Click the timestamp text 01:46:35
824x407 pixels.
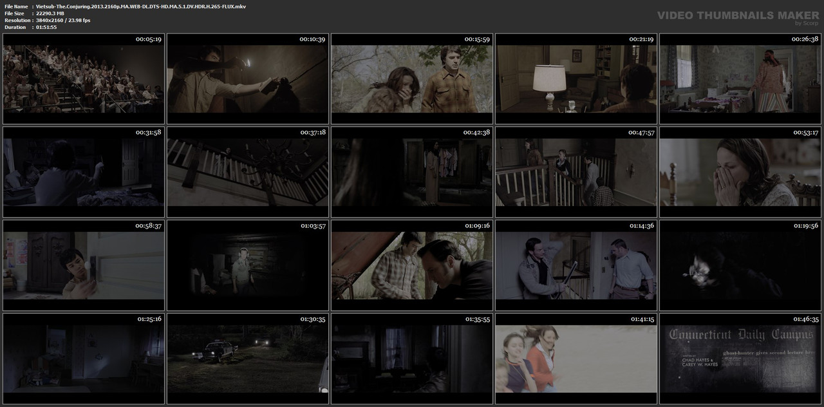pyautogui.click(x=805, y=319)
